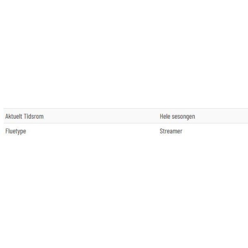Click the word 'Hele' in the table
The image size is (248, 248).
click(x=165, y=116)
